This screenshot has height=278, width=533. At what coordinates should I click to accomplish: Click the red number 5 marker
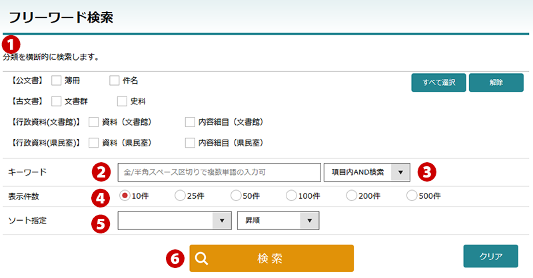click(x=101, y=224)
